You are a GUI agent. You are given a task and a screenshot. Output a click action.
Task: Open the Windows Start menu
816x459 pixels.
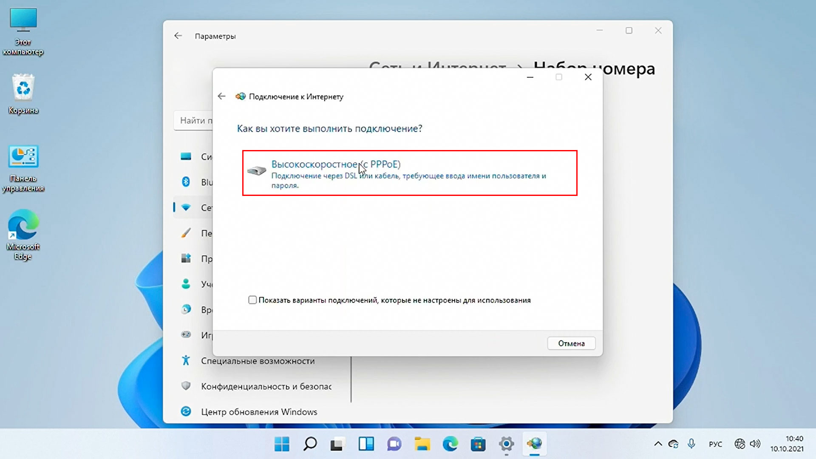(x=282, y=444)
